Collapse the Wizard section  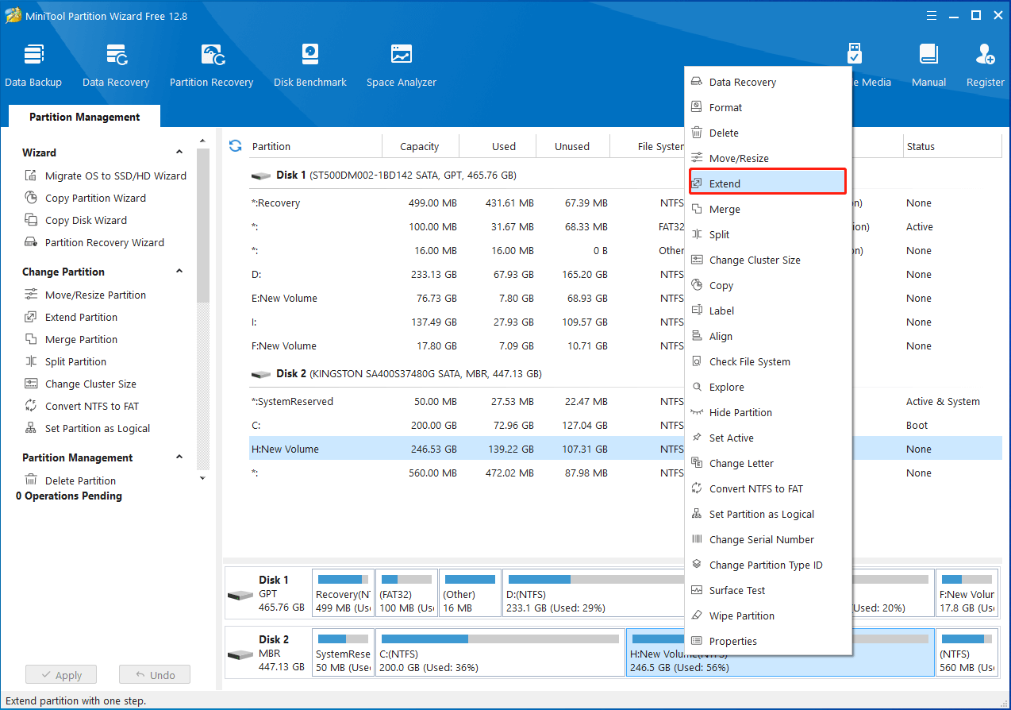coord(179,152)
